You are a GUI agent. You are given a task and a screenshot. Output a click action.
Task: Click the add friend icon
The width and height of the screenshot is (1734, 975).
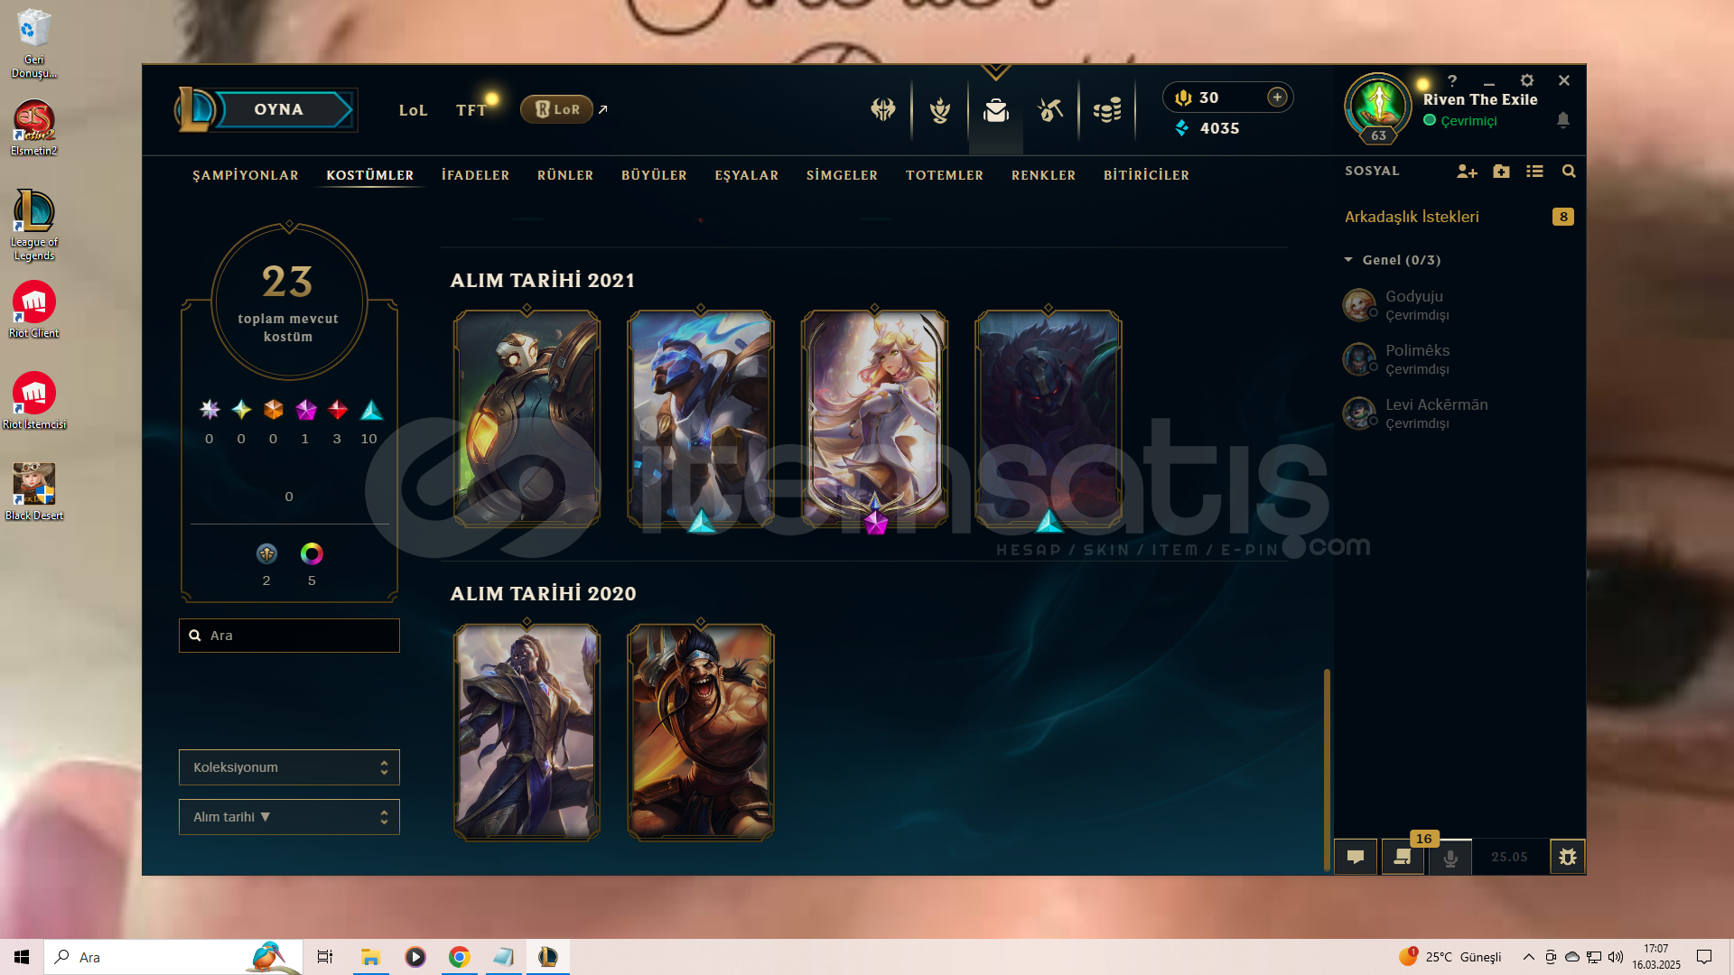tap(1467, 172)
